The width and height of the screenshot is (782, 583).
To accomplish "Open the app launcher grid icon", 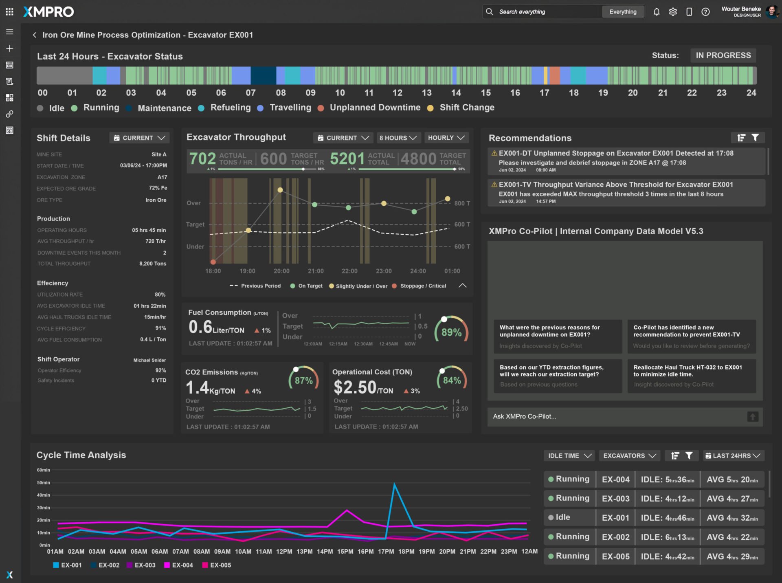I will (9, 12).
